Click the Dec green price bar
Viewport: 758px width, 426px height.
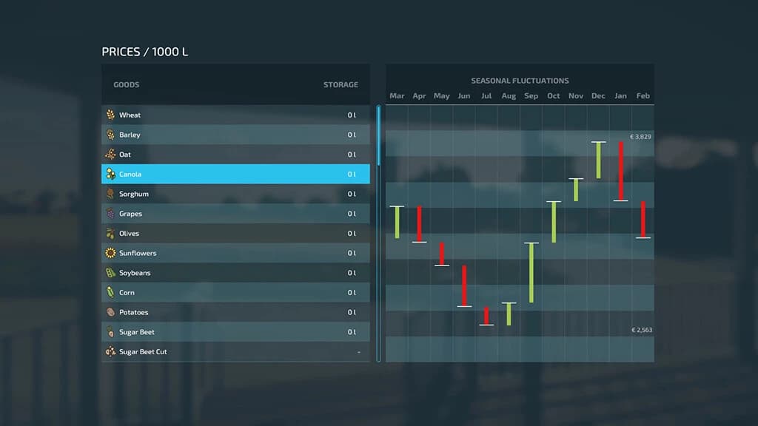pyautogui.click(x=598, y=160)
